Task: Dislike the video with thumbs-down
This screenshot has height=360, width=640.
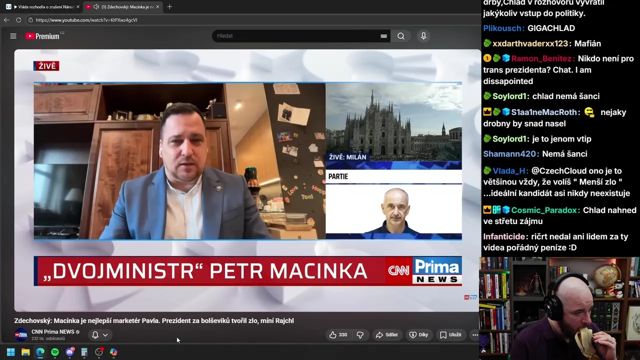Action: 360,335
